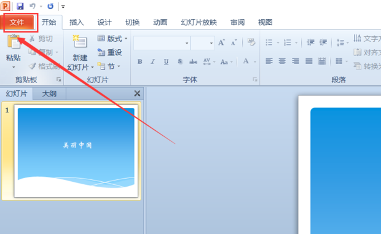
Task: Click the Undo icon
Action: tap(33, 6)
